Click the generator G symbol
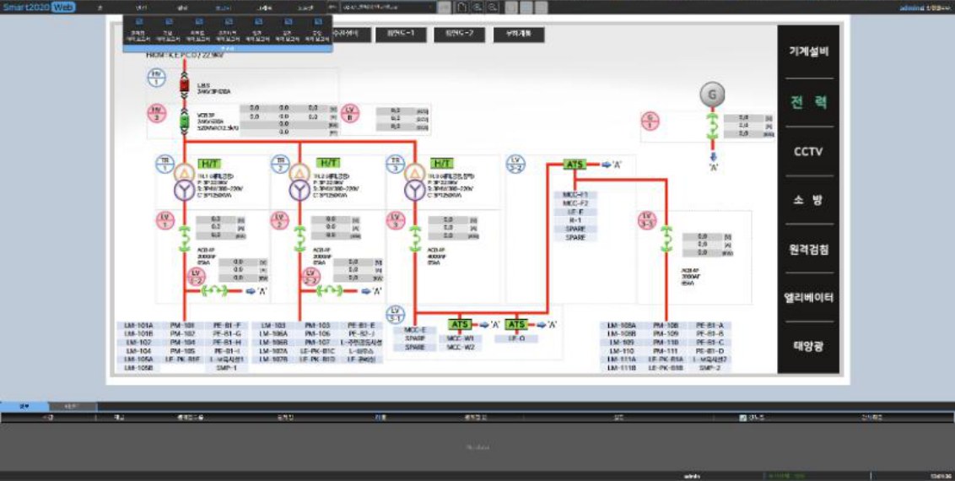The width and height of the screenshot is (955, 481). pyautogui.click(x=713, y=95)
